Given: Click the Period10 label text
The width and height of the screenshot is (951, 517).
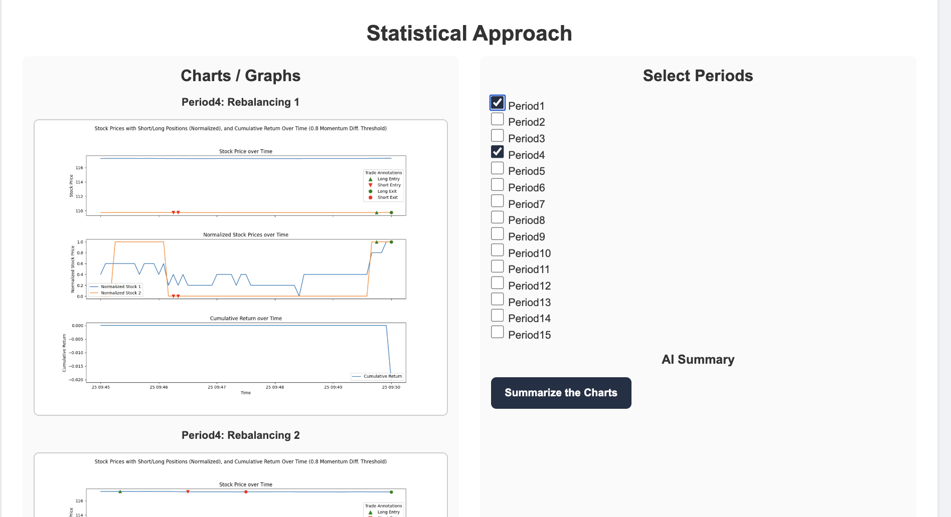Looking at the screenshot, I should [x=529, y=253].
